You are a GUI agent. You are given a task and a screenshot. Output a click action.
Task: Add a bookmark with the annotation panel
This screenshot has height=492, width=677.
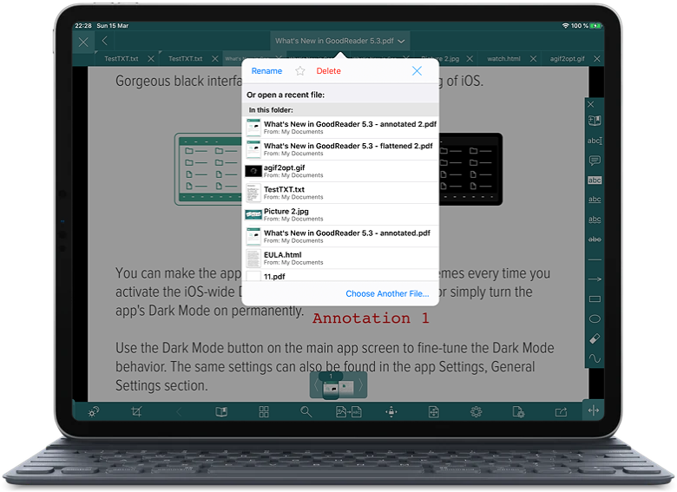point(595,121)
